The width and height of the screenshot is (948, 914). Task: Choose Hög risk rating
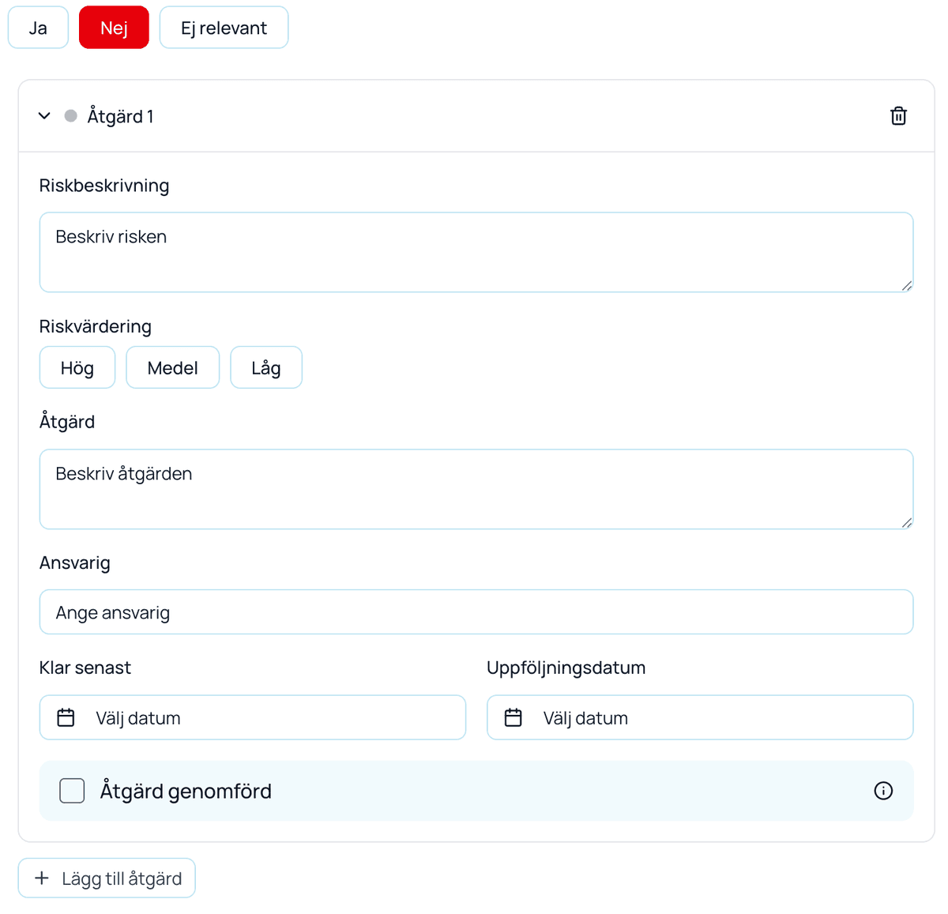77,367
